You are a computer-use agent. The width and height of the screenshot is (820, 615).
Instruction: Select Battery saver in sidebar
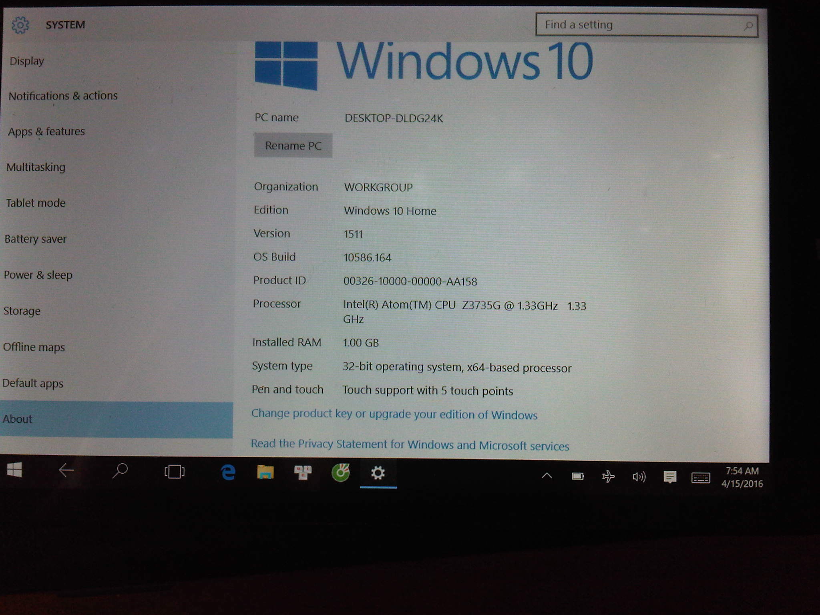tap(35, 239)
